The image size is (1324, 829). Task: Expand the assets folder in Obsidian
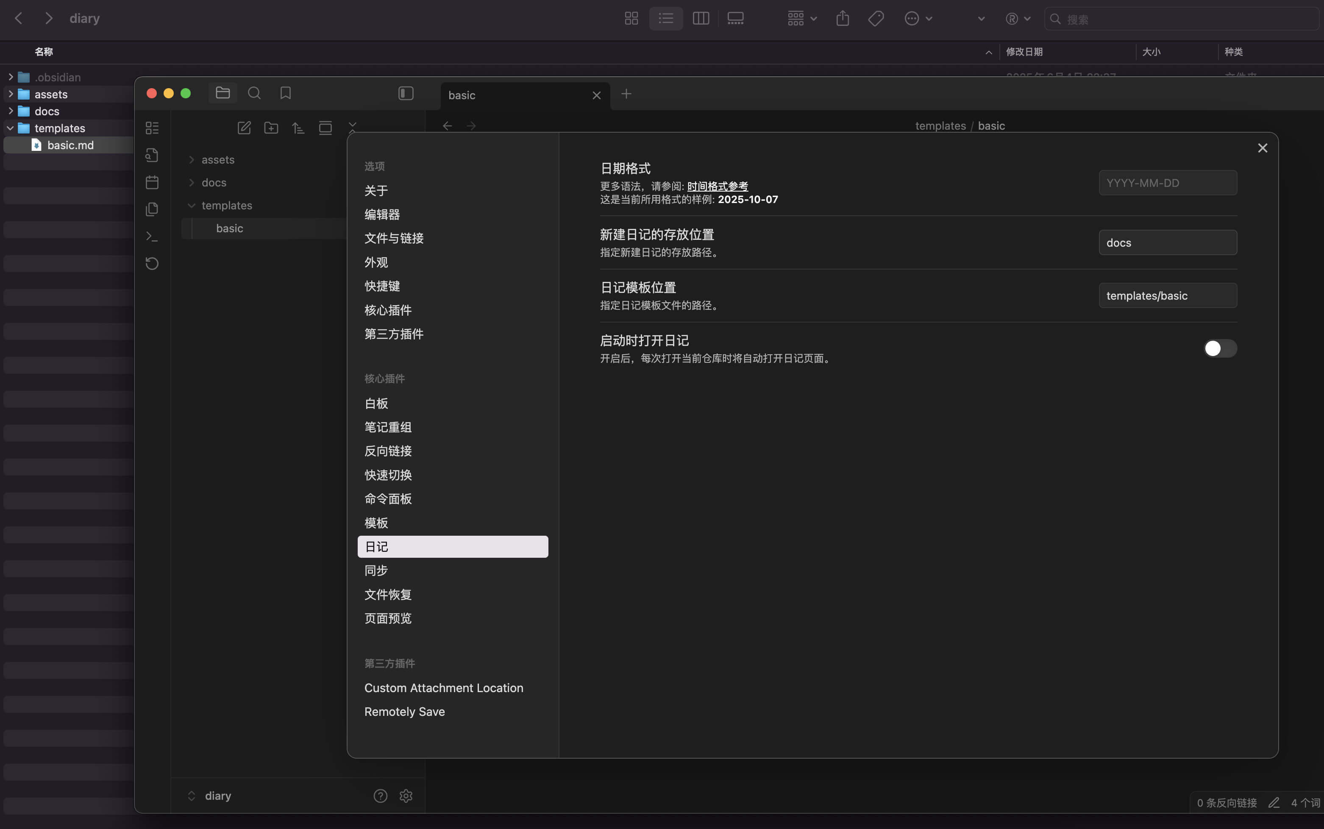pyautogui.click(x=191, y=159)
